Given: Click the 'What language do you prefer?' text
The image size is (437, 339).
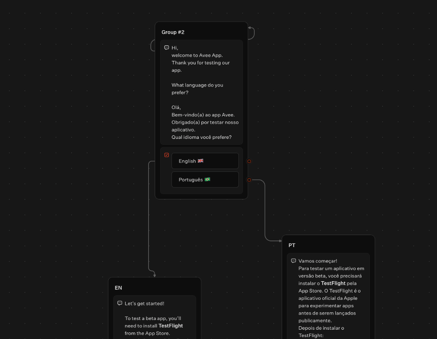Looking at the screenshot, I should (198, 89).
